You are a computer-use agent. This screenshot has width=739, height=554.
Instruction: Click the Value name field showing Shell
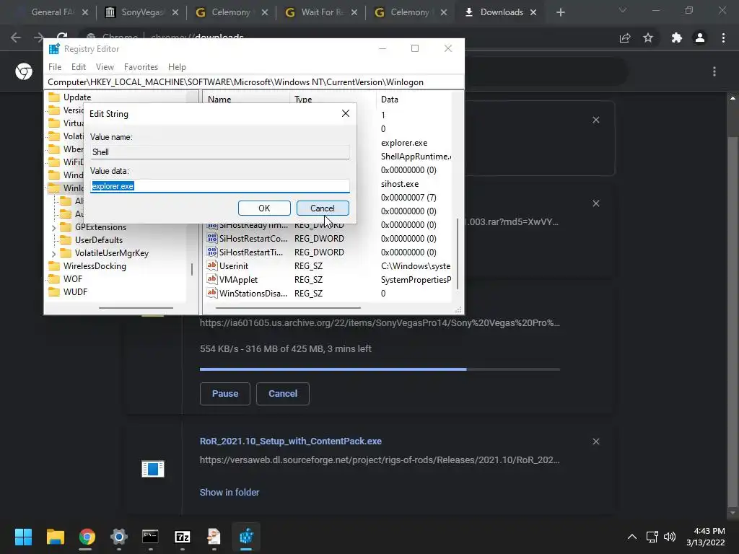[x=219, y=152]
